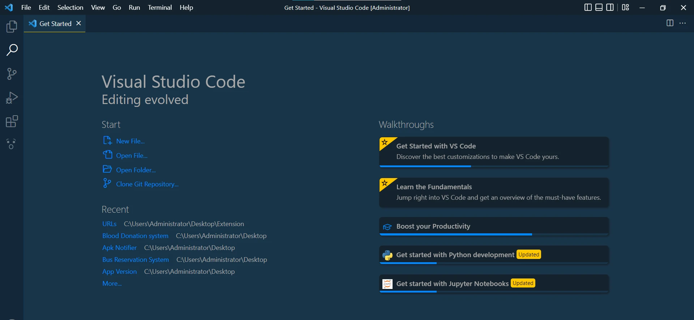Open Get Started with VS Code walkthrough
The image size is (694, 320).
coord(494,152)
